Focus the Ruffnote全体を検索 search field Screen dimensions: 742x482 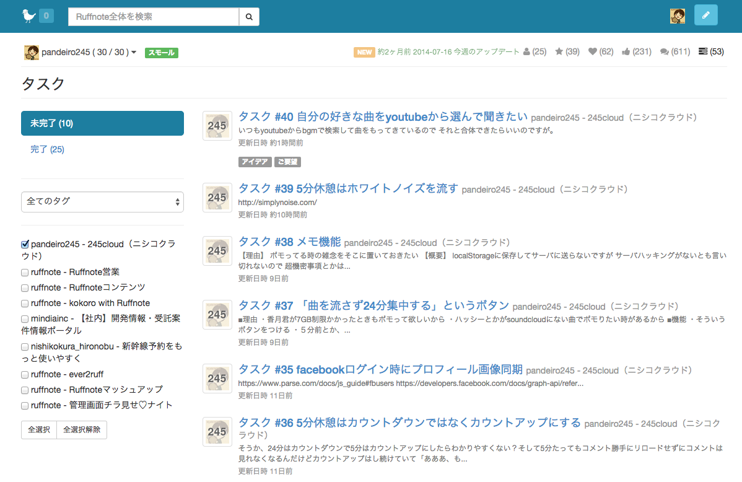[x=154, y=17]
